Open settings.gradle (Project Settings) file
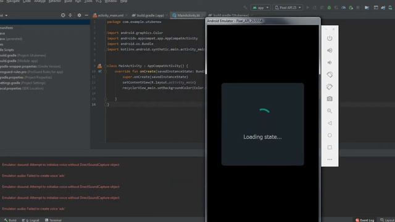 (x=23, y=83)
